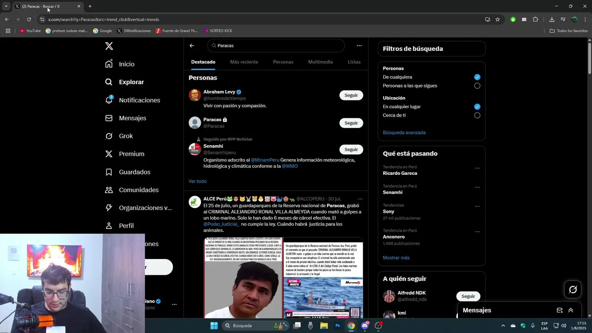Open left image of ALCE Perú post
The width and height of the screenshot is (592, 333).
pos(243,277)
